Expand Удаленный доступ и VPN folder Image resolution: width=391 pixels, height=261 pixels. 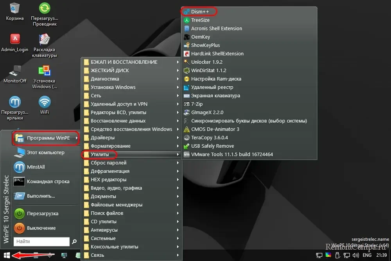pyautogui.click(x=131, y=104)
